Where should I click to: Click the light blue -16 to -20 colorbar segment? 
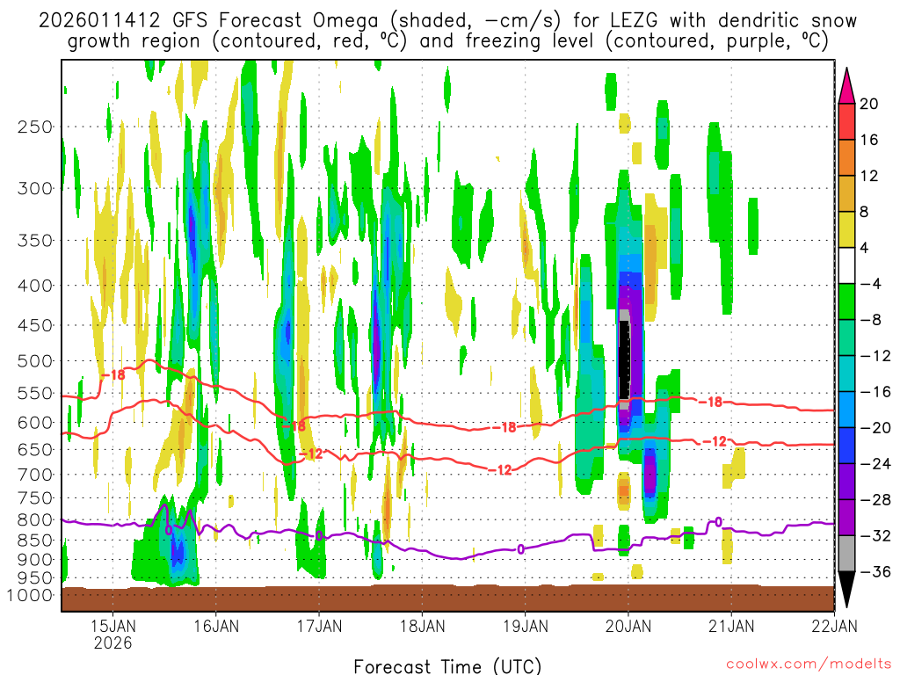846,410
